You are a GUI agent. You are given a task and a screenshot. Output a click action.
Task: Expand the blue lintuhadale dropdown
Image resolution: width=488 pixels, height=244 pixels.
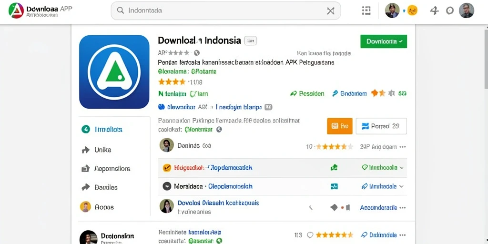point(383,186)
